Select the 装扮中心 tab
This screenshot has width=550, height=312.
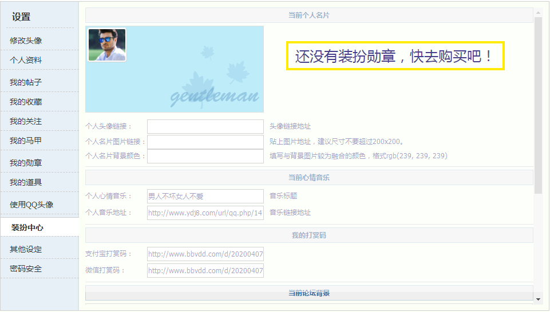pos(27,227)
